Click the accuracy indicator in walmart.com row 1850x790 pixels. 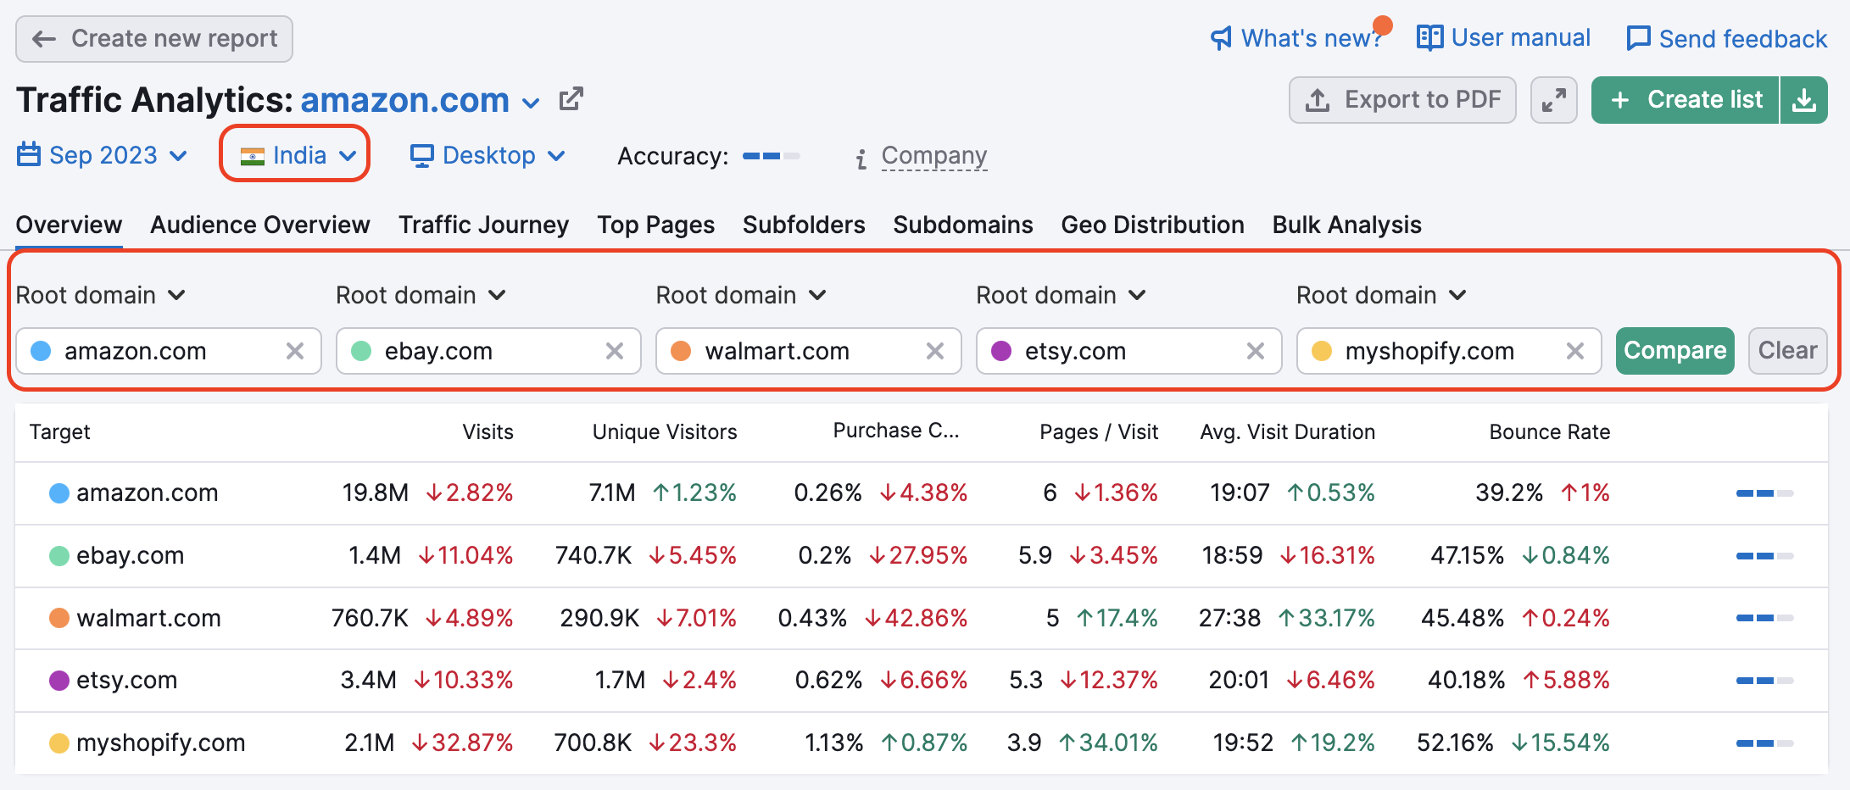[x=1764, y=618]
